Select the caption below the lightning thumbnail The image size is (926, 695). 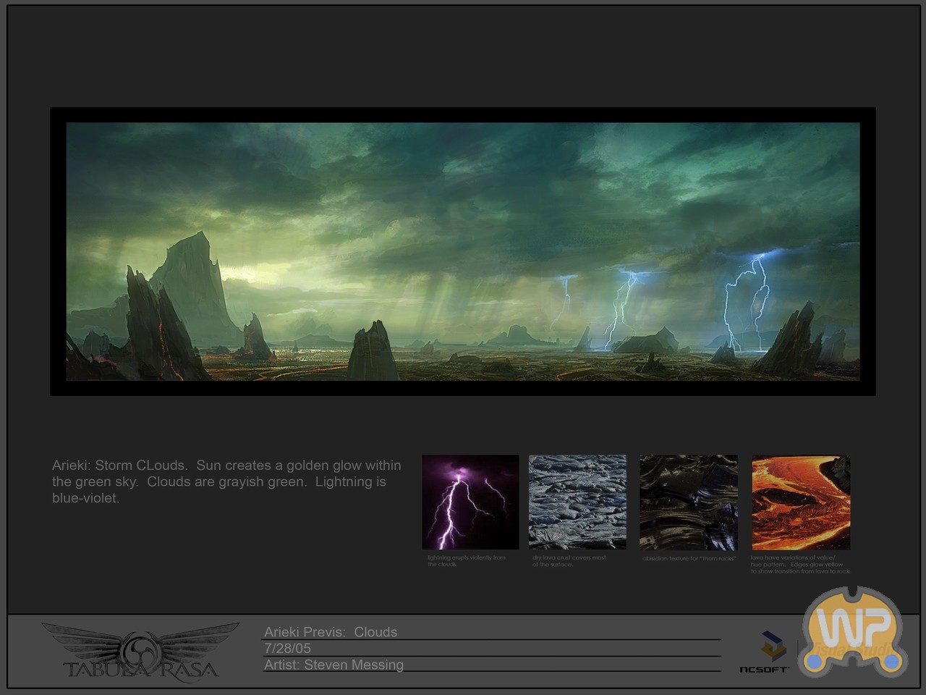(x=466, y=561)
